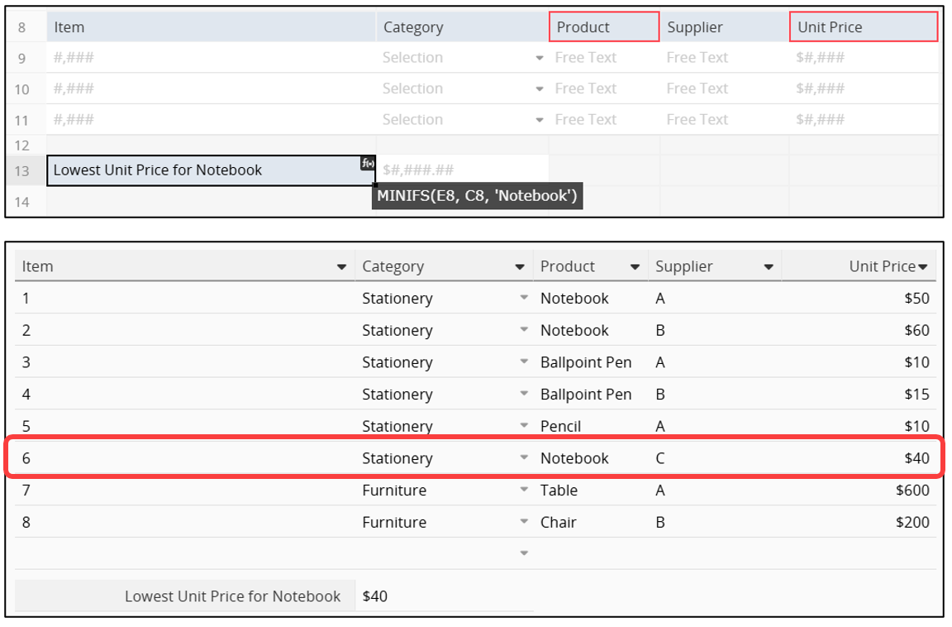Select the highlighted Unit Price header in row 8
This screenshot has width=952, height=627.
point(863,27)
